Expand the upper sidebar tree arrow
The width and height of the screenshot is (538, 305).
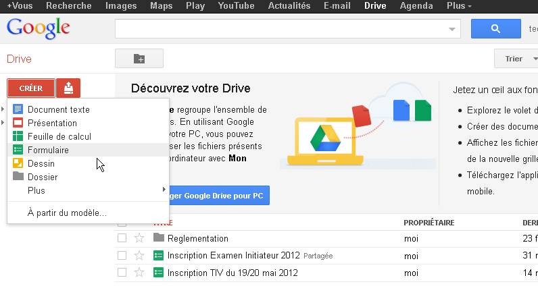pos(3,109)
